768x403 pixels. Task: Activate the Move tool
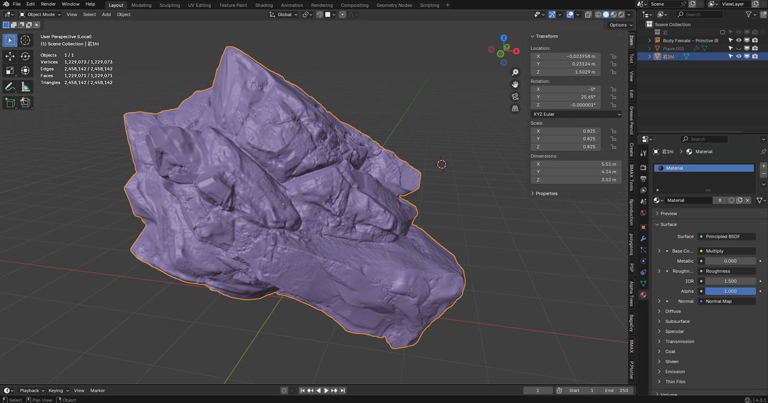10,56
